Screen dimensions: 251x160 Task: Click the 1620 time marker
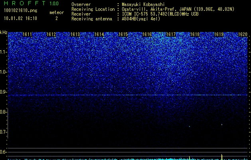(x=243, y=34)
